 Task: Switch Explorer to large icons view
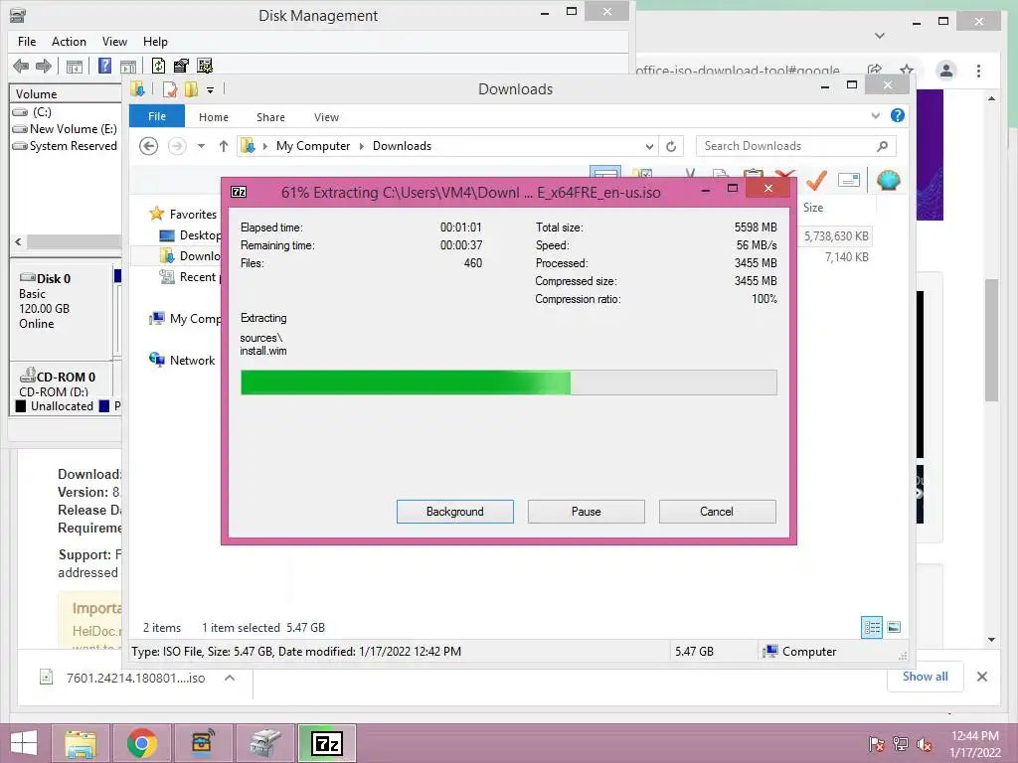pyautogui.click(x=894, y=627)
